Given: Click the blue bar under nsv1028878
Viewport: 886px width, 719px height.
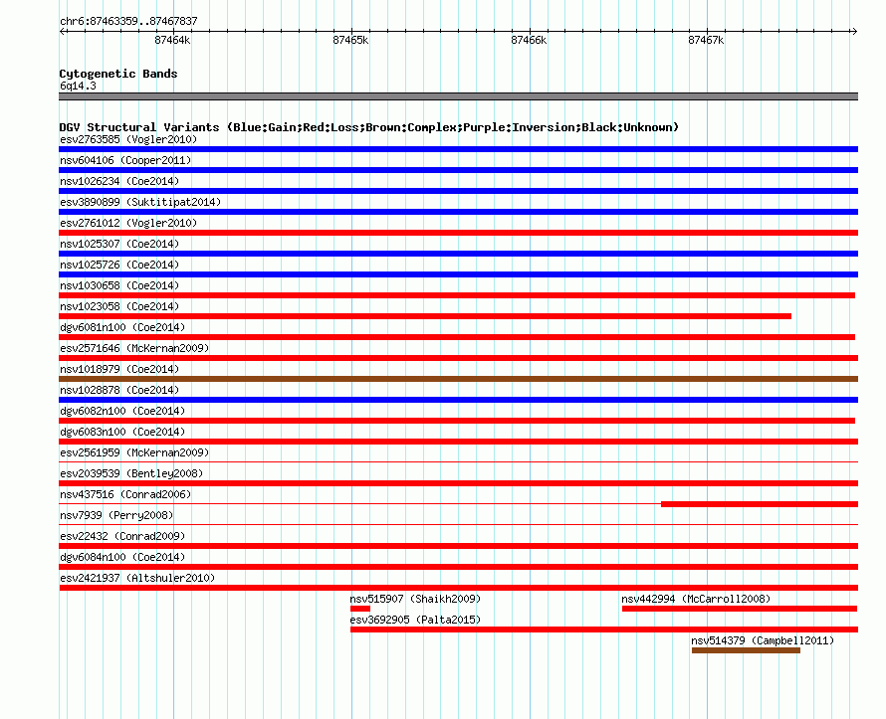Looking at the screenshot, I should coord(458,400).
